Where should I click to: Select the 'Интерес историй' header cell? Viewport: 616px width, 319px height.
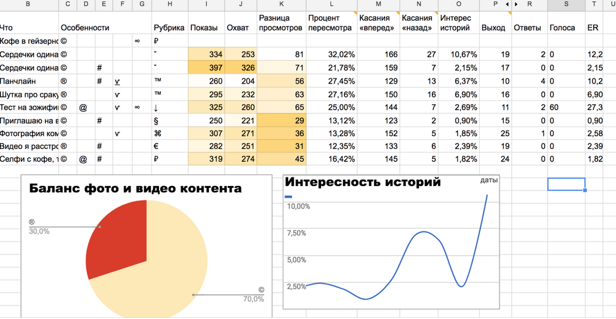[x=456, y=23]
